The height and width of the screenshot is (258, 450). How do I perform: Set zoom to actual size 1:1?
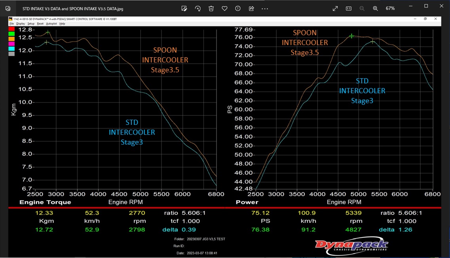click(x=349, y=8)
